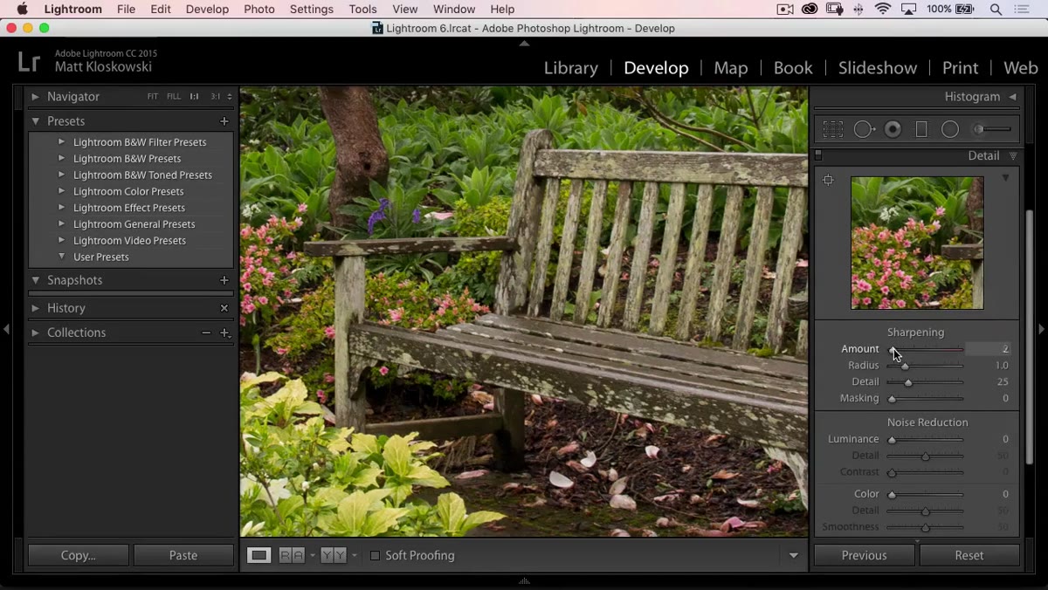Image resolution: width=1048 pixels, height=590 pixels.
Task: Set Navigator zoom to FIT
Action: click(153, 97)
